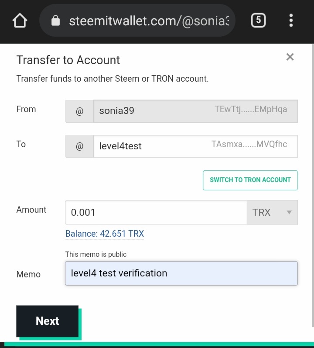This screenshot has width=314, height=348.
Task: Expand the TRX currency dropdown arrow
Action: 289,213
